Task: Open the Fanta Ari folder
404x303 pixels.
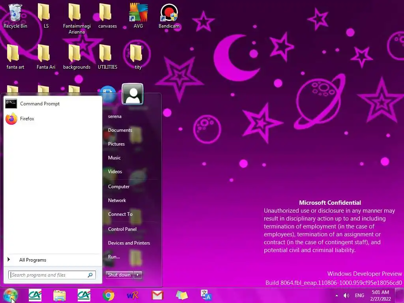Action: coord(46,57)
